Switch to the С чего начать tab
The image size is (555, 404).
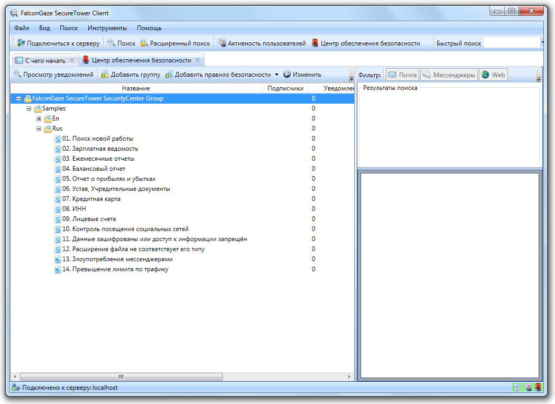(45, 60)
